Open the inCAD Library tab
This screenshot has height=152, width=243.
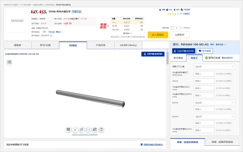[x=128, y=45]
